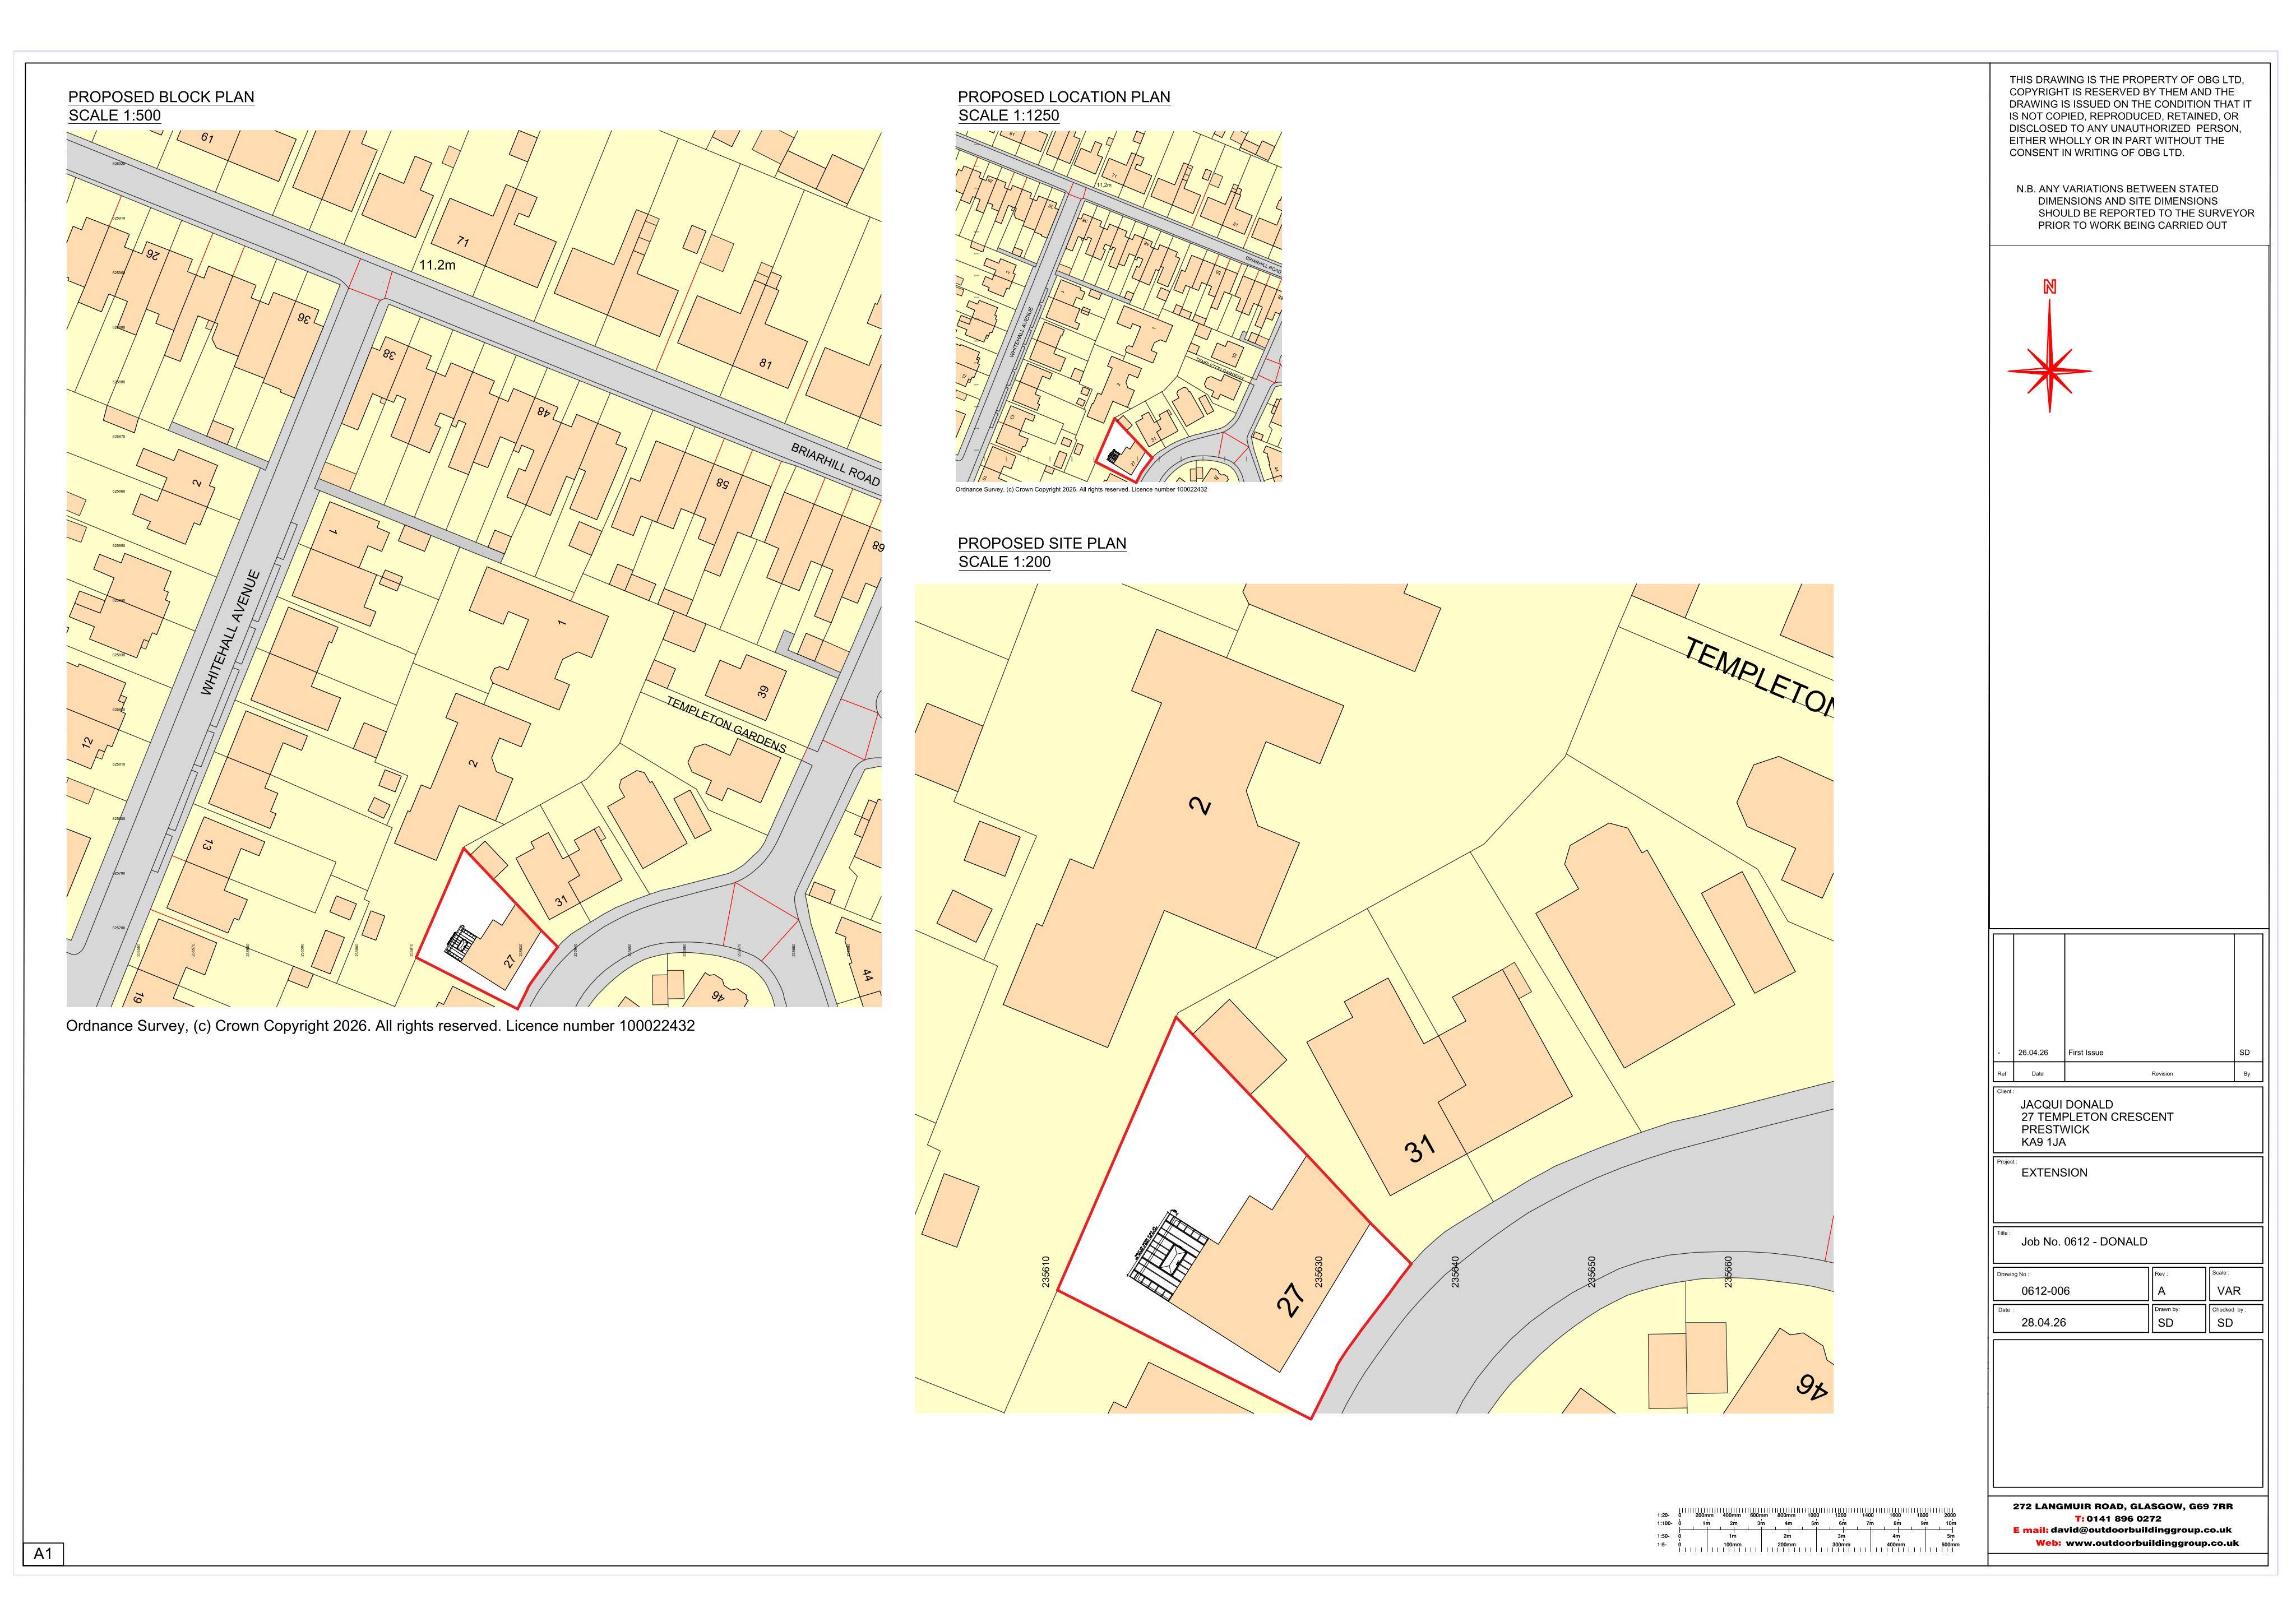The image size is (2296, 1622).
Task: Click house number 39 on the block plan
Action: (x=763, y=690)
